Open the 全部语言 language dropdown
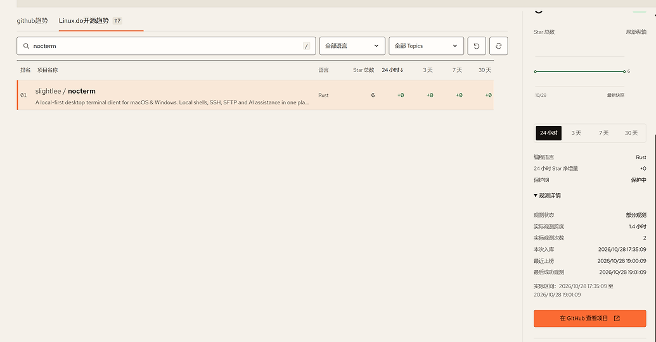This screenshot has width=656, height=342. coord(352,46)
